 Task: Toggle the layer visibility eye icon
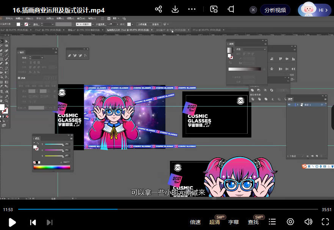point(290,105)
